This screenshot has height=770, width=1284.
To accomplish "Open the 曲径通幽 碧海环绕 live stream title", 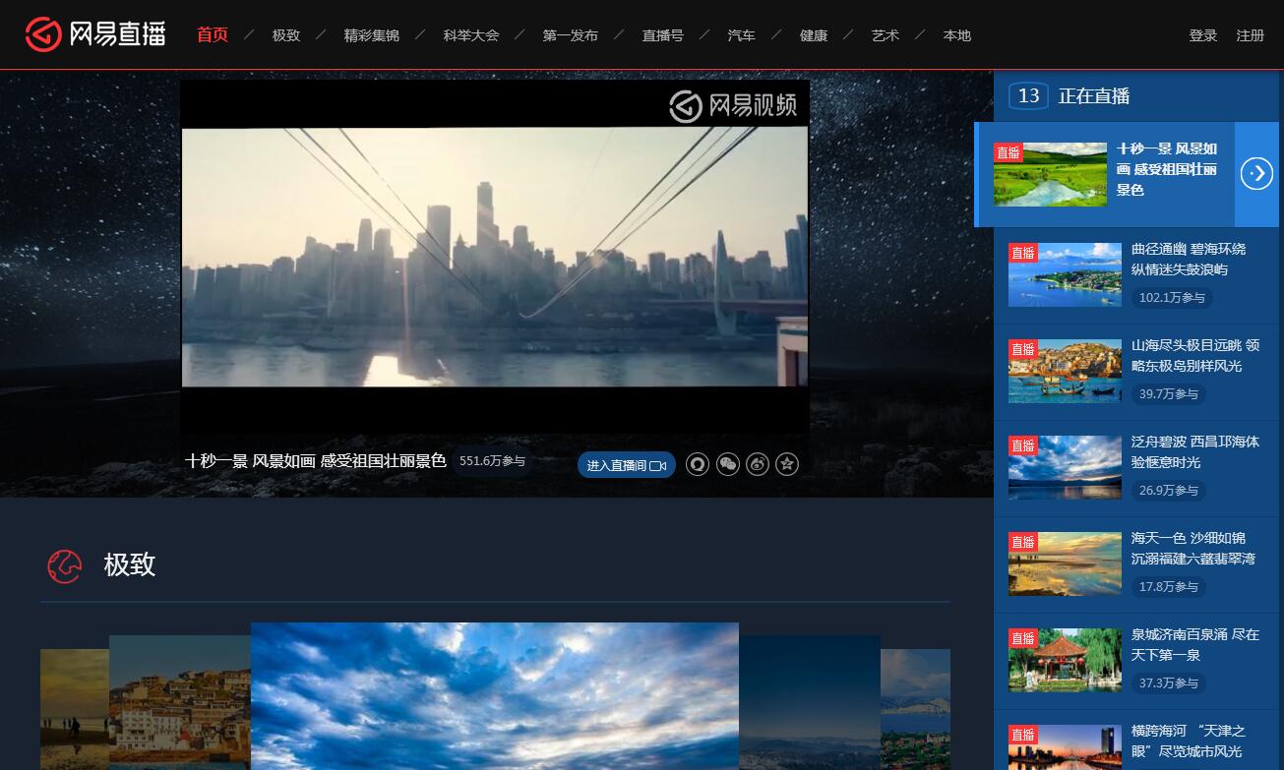I will [x=1188, y=259].
